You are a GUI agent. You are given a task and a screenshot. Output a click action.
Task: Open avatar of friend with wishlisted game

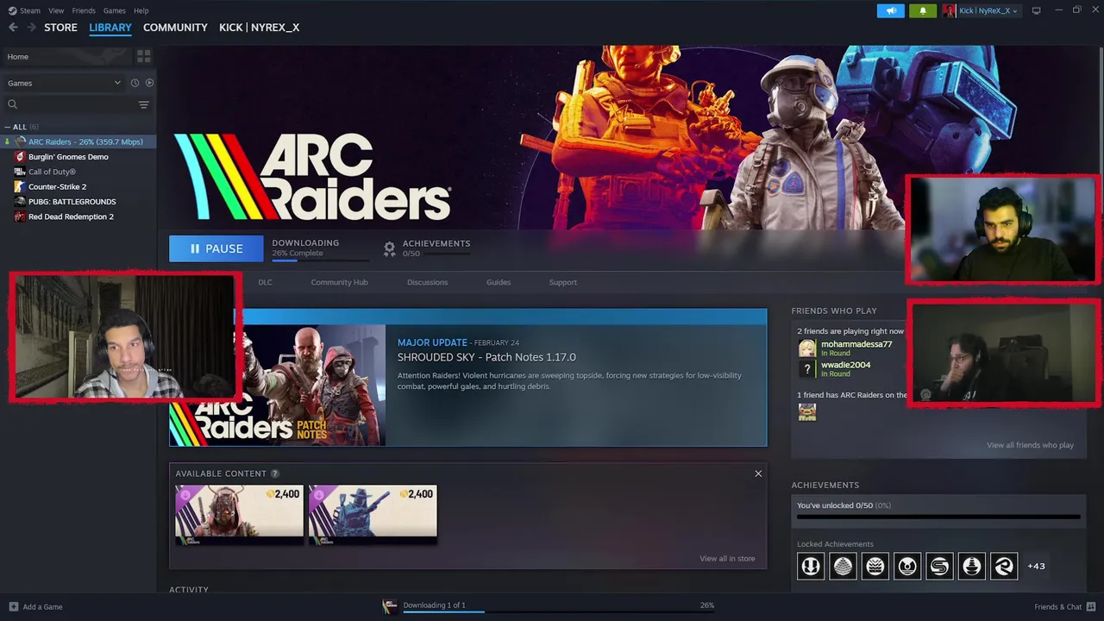pyautogui.click(x=807, y=411)
